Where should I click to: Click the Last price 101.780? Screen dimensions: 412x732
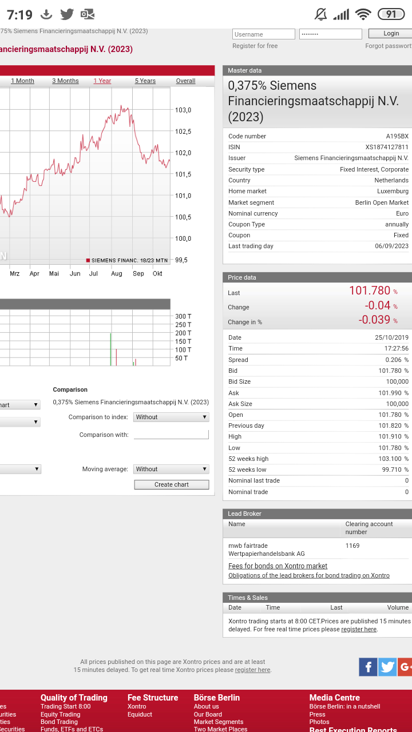click(x=370, y=291)
